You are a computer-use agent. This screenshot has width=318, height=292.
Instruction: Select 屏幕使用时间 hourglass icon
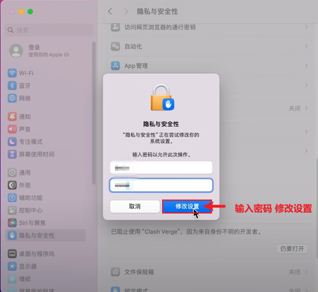pos(12,154)
